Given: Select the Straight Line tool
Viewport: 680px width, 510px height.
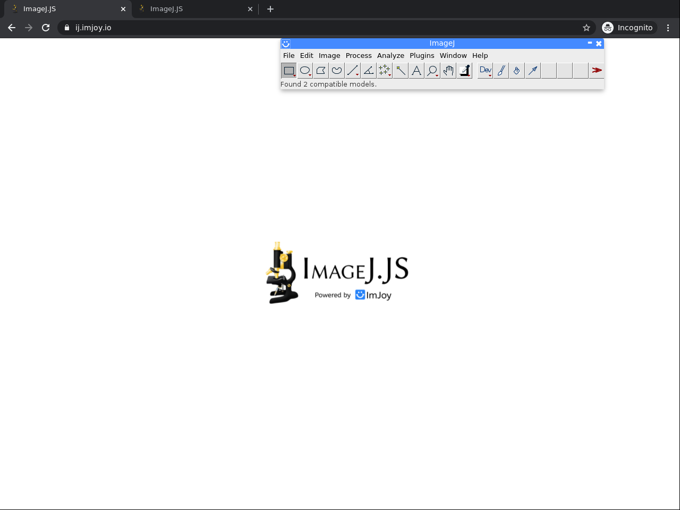Looking at the screenshot, I should point(353,70).
